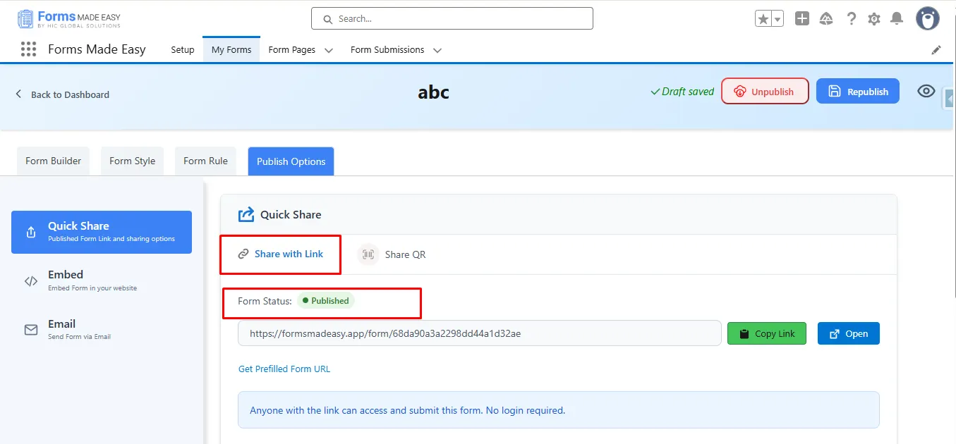Switch to the Form Builder tab
The width and height of the screenshot is (956, 444).
click(x=53, y=161)
